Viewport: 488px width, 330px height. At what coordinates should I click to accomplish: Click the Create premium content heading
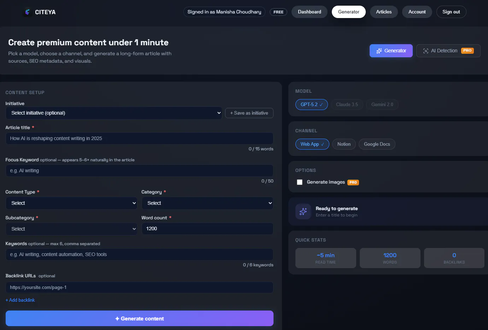[x=88, y=42]
